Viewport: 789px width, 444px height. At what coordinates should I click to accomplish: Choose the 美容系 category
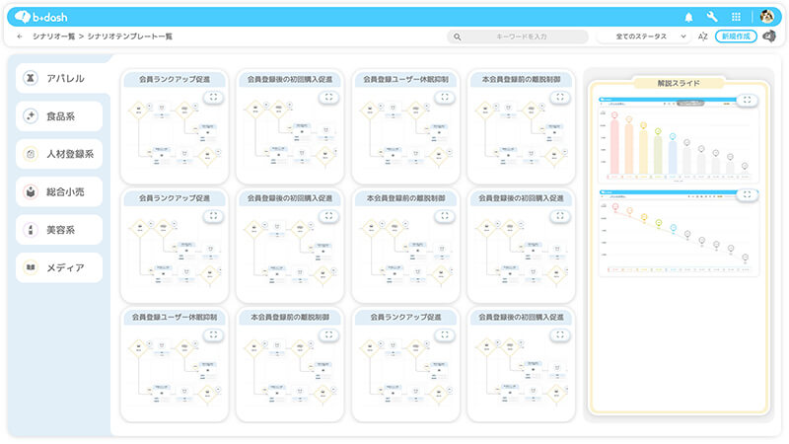tap(60, 230)
